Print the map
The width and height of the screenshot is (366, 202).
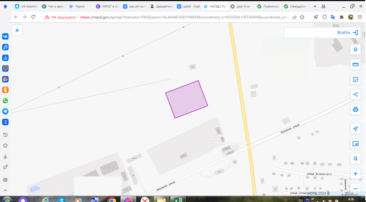355,110
